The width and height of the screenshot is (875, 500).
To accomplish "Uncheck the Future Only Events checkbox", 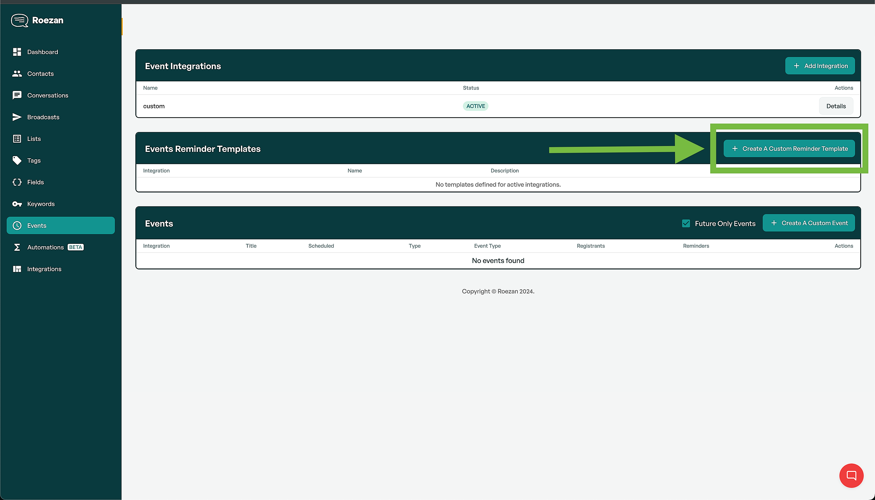I will (686, 223).
